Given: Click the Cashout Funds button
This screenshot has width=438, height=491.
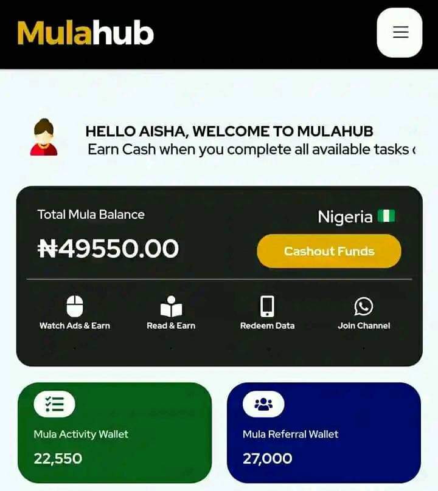Looking at the screenshot, I should pos(329,251).
